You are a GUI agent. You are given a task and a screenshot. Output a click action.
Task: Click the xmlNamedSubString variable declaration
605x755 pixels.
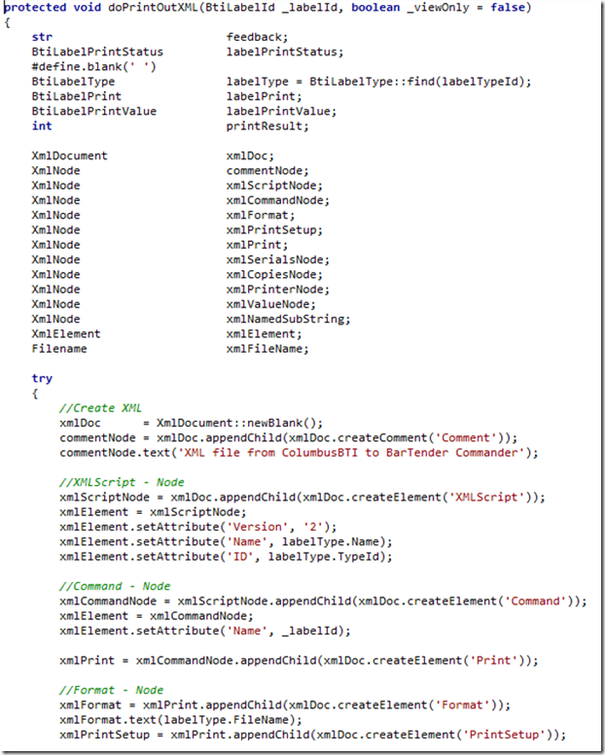point(289,319)
